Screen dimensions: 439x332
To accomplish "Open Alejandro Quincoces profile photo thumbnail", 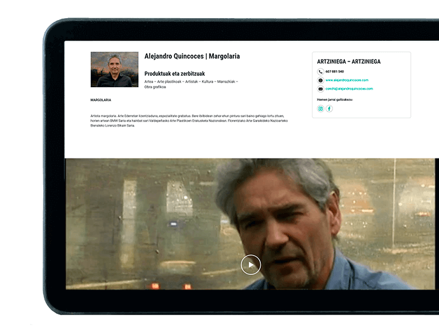I will pos(114,70).
